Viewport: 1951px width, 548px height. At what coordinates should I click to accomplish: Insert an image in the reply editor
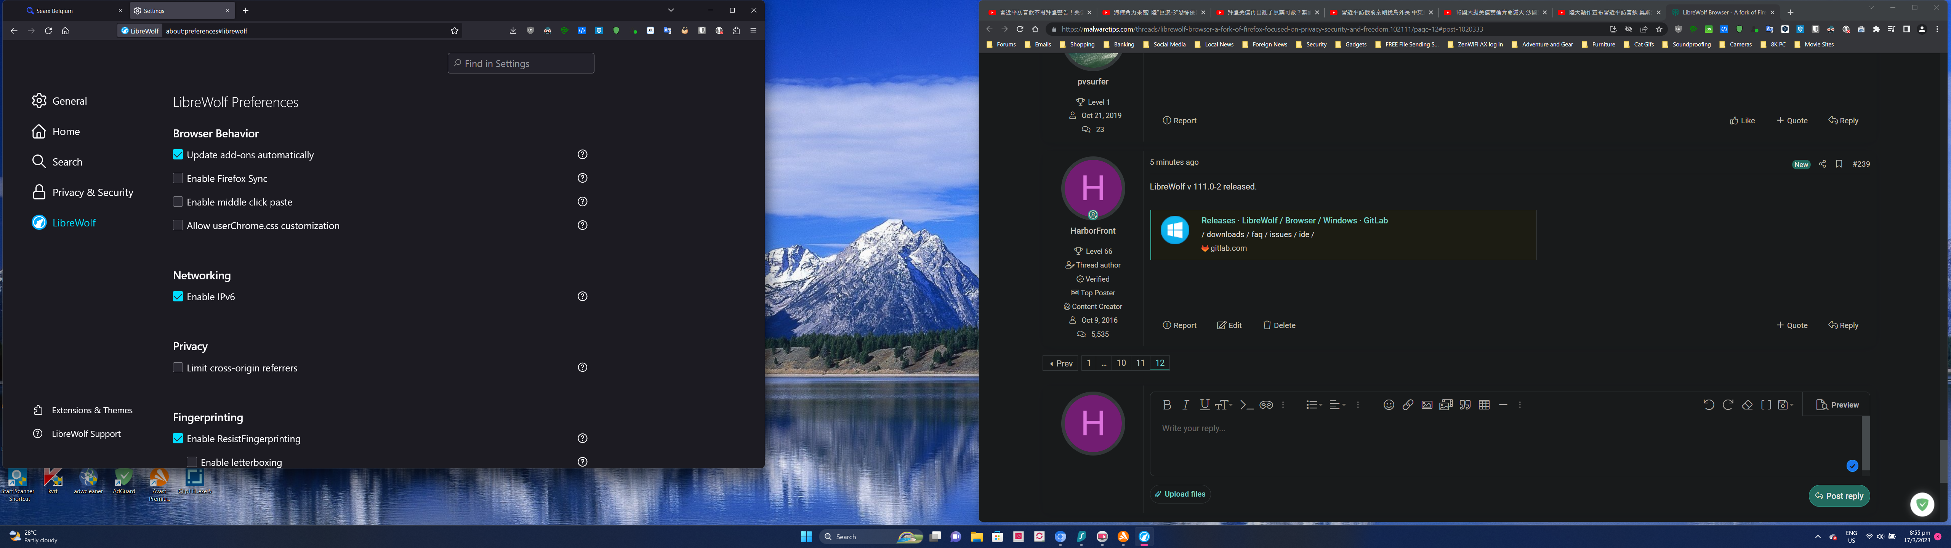pyautogui.click(x=1427, y=405)
